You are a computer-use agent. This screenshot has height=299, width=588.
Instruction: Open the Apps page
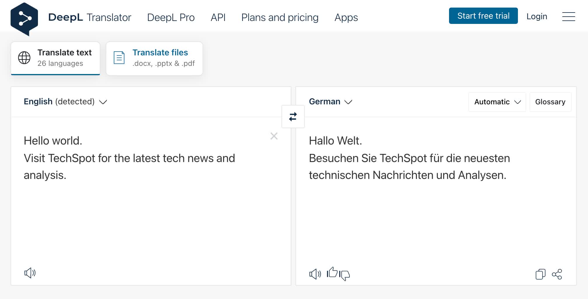(x=346, y=18)
